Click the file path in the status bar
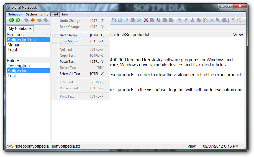254x157 pixels. pyautogui.click(x=43, y=146)
